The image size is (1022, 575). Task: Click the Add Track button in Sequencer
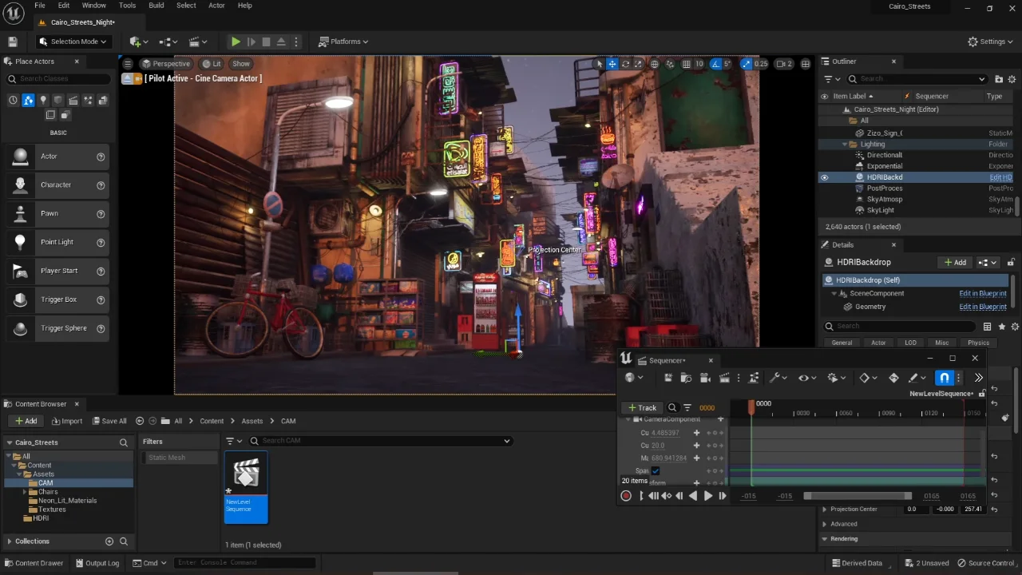(642, 407)
